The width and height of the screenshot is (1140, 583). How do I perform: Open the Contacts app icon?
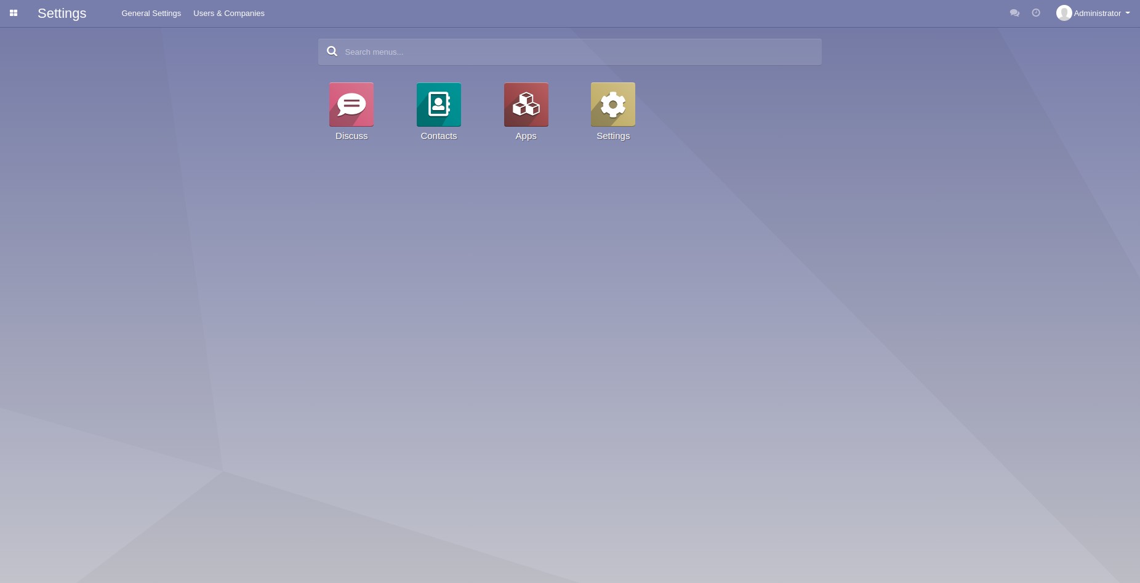coord(439,105)
